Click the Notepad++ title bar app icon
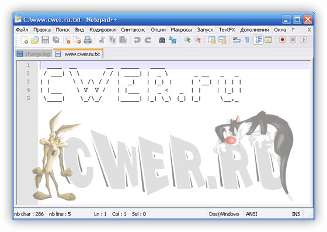This screenshot has height=232, width=327. coord(18,19)
